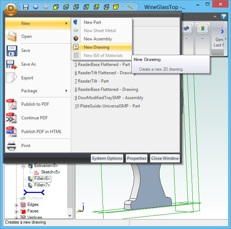Click the Publish PDF in HTML icon
The height and width of the screenshot is (229, 231).
click(x=12, y=132)
